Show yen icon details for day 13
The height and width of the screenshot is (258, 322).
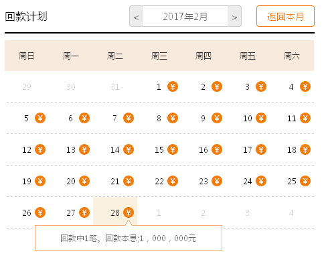pyautogui.click(x=84, y=149)
